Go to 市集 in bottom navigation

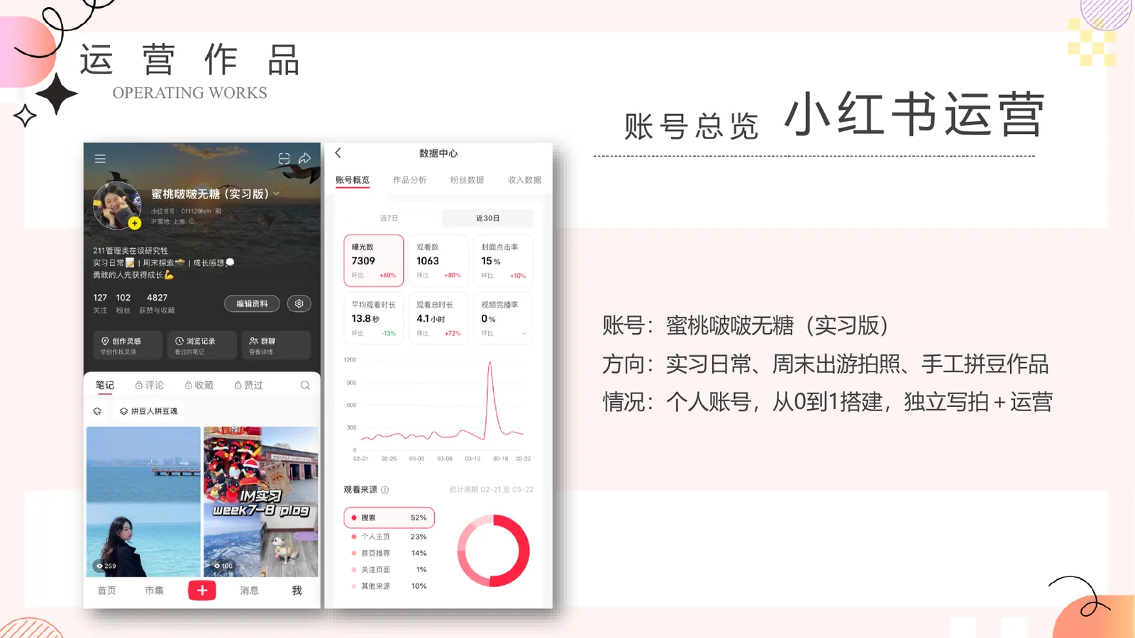pyautogui.click(x=154, y=591)
